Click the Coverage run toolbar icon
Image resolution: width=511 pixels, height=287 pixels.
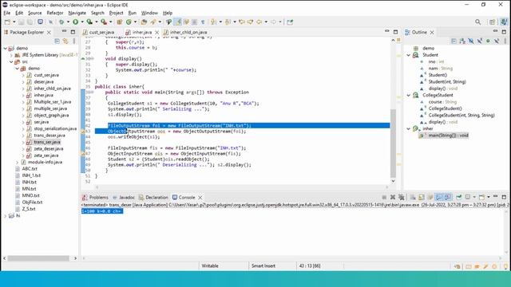tap(89, 22)
